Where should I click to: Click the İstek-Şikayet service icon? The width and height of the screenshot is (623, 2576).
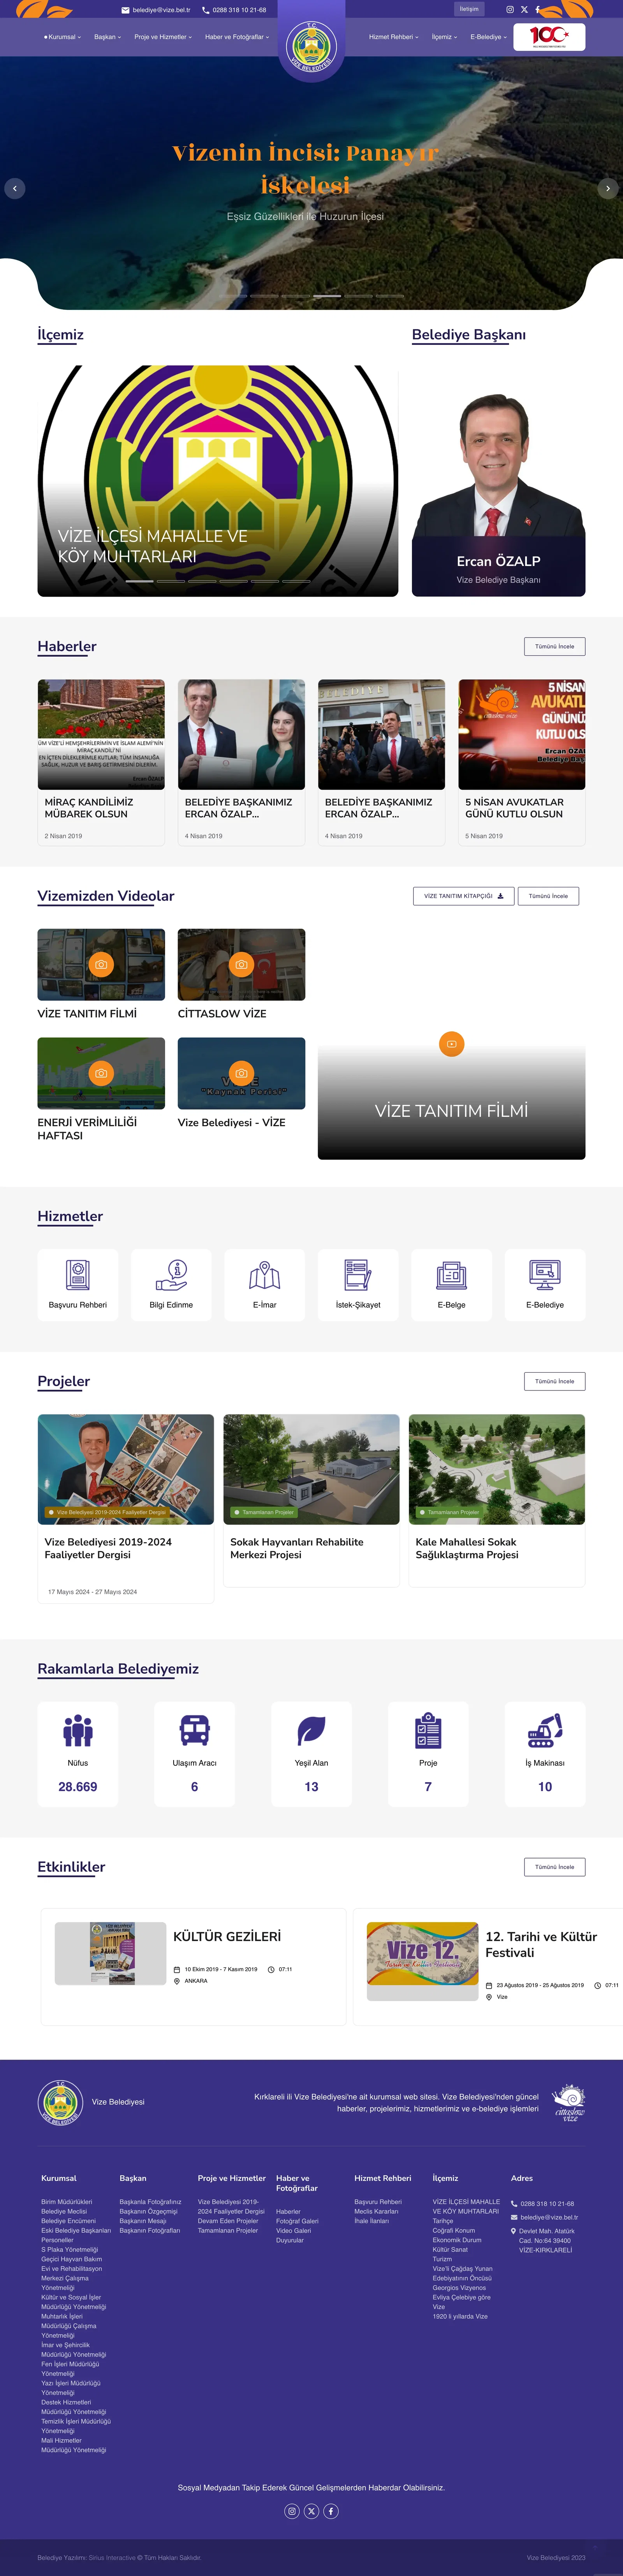[x=357, y=1275]
